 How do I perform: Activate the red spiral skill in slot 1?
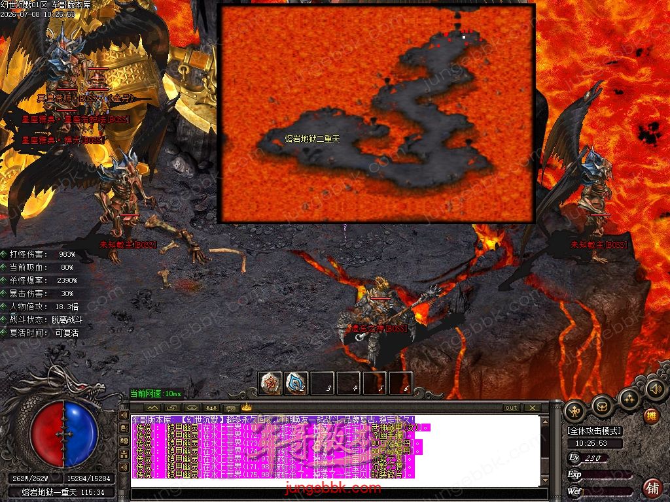271,383
